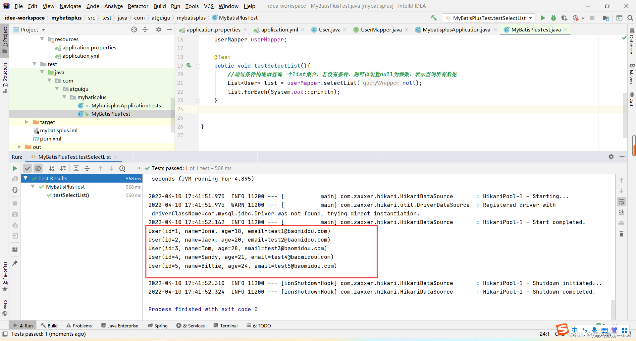The height and width of the screenshot is (341, 636).
Task: Toggle soft-wrap in console output
Action: coord(621,202)
